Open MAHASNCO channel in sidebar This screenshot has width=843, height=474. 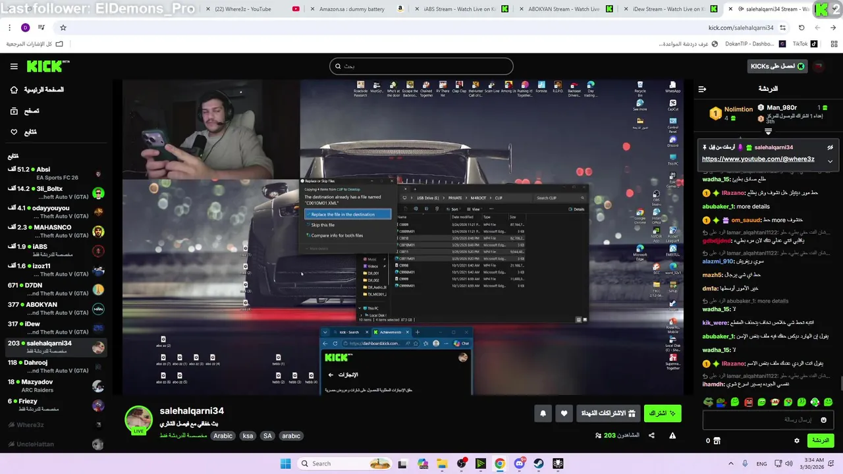click(x=56, y=231)
